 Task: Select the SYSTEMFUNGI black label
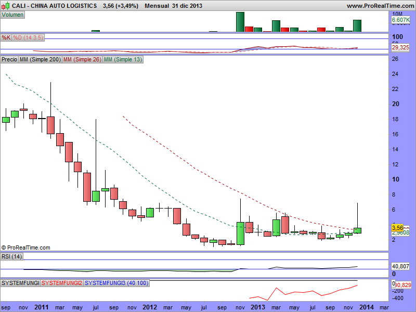[20, 283]
